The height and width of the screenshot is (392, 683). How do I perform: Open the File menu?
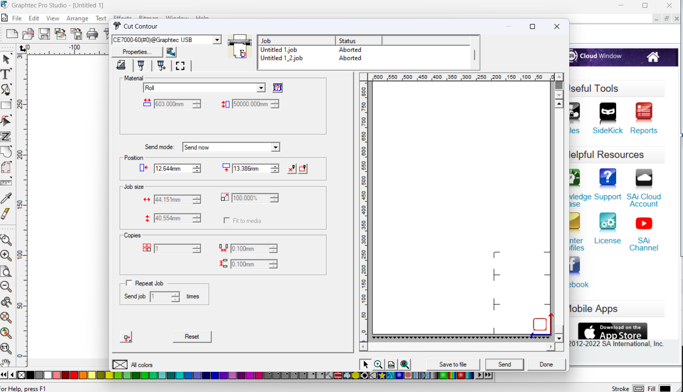pyautogui.click(x=17, y=18)
